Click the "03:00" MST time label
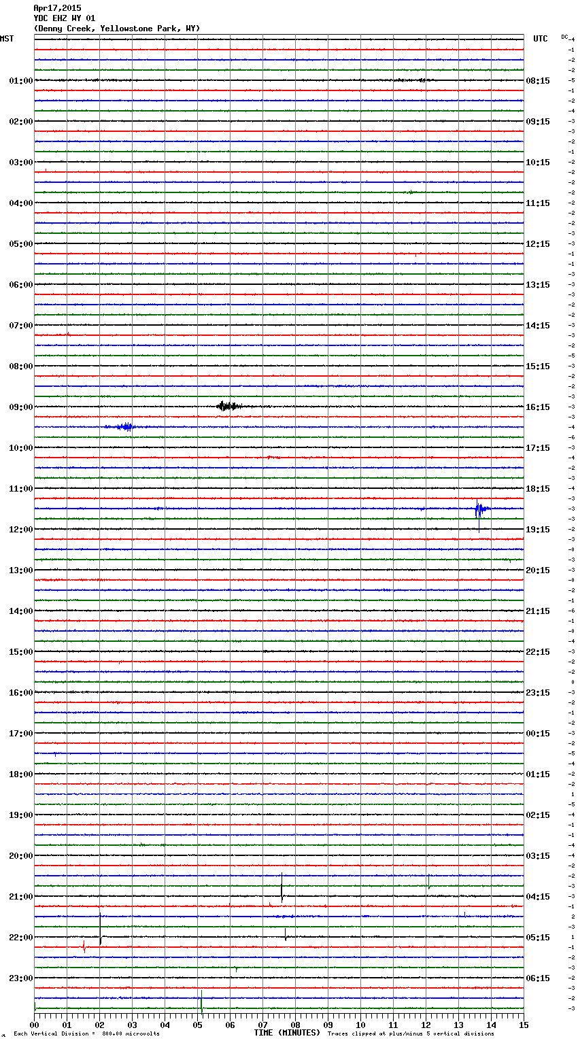Viewport: 578px width, 1043px height. (x=20, y=163)
